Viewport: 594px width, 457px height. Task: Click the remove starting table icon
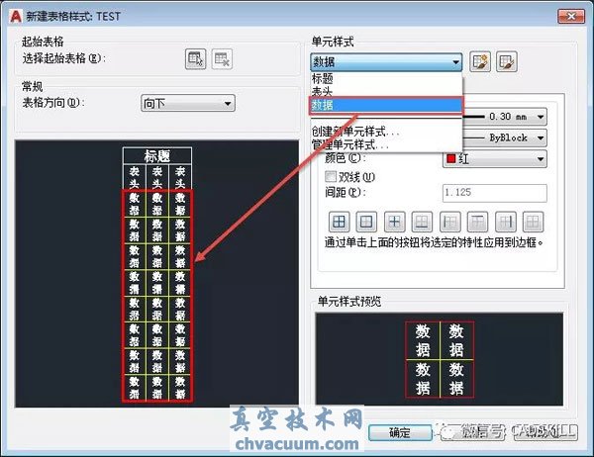222,59
